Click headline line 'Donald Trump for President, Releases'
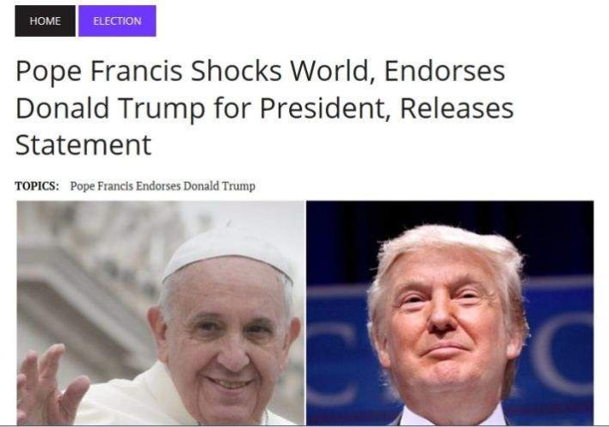The height and width of the screenshot is (427, 609). 264,107
